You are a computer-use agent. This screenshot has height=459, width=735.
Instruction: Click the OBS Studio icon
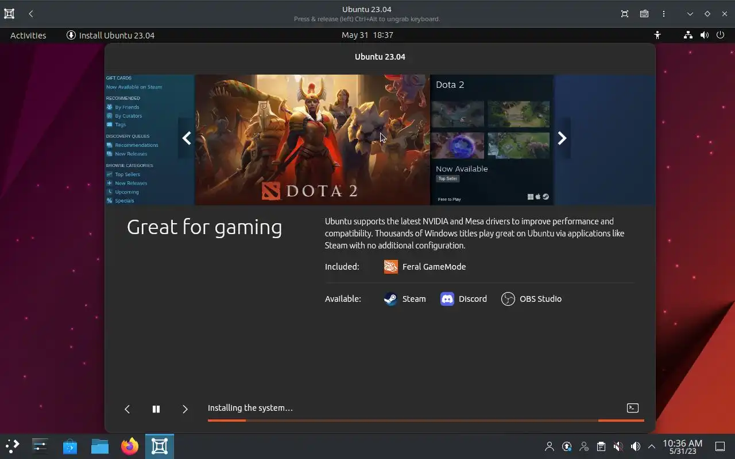(508, 299)
